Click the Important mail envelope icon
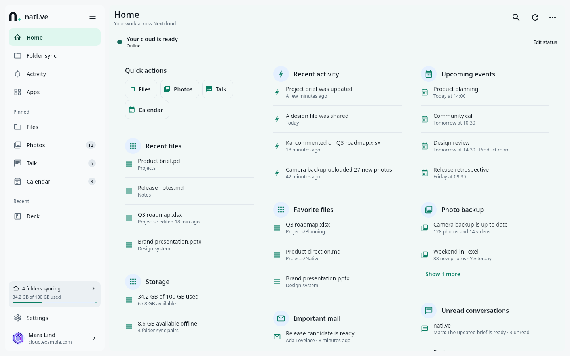 coord(281,318)
